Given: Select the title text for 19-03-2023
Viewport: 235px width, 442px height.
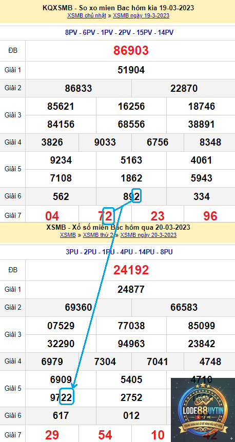Looking at the screenshot, I should tap(118, 8).
